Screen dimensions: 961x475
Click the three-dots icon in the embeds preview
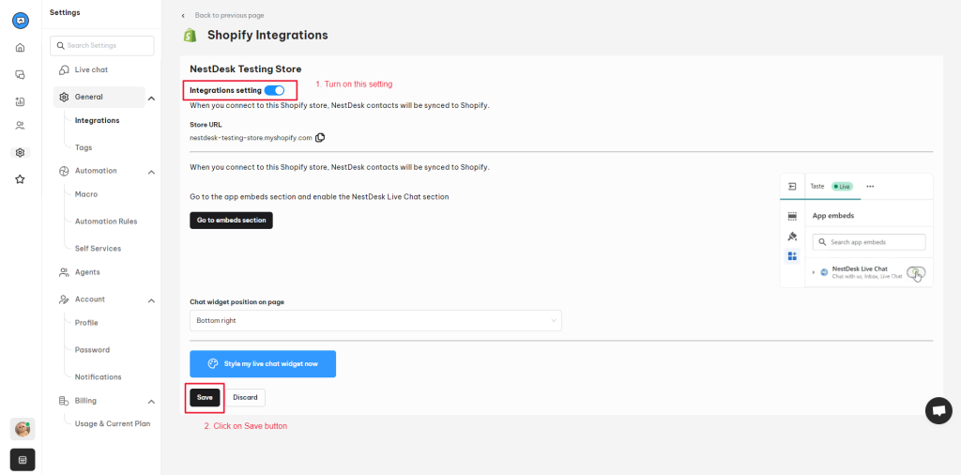click(x=870, y=186)
